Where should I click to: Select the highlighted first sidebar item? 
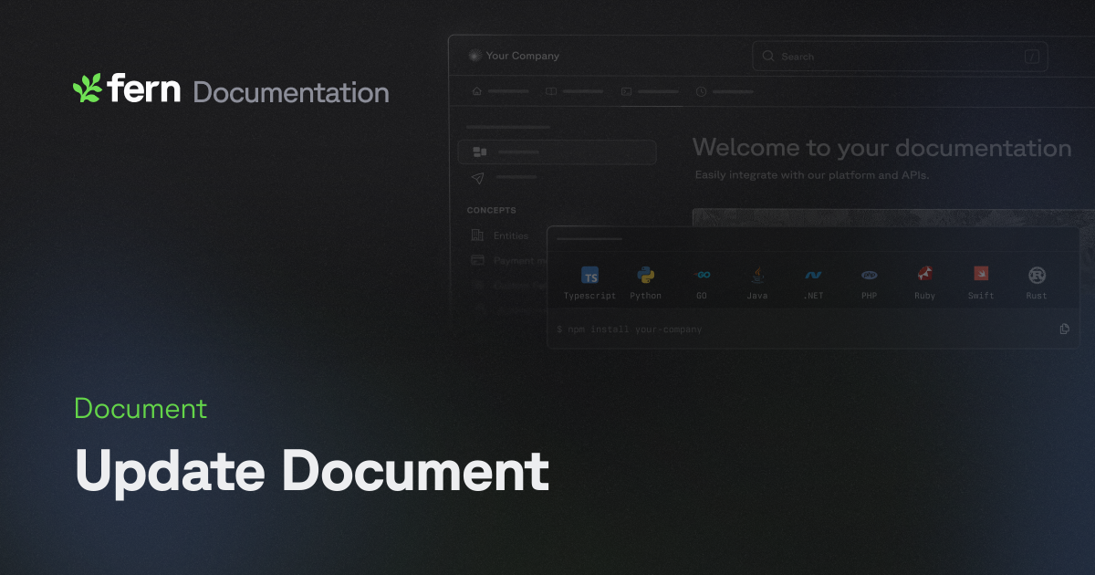(x=557, y=152)
